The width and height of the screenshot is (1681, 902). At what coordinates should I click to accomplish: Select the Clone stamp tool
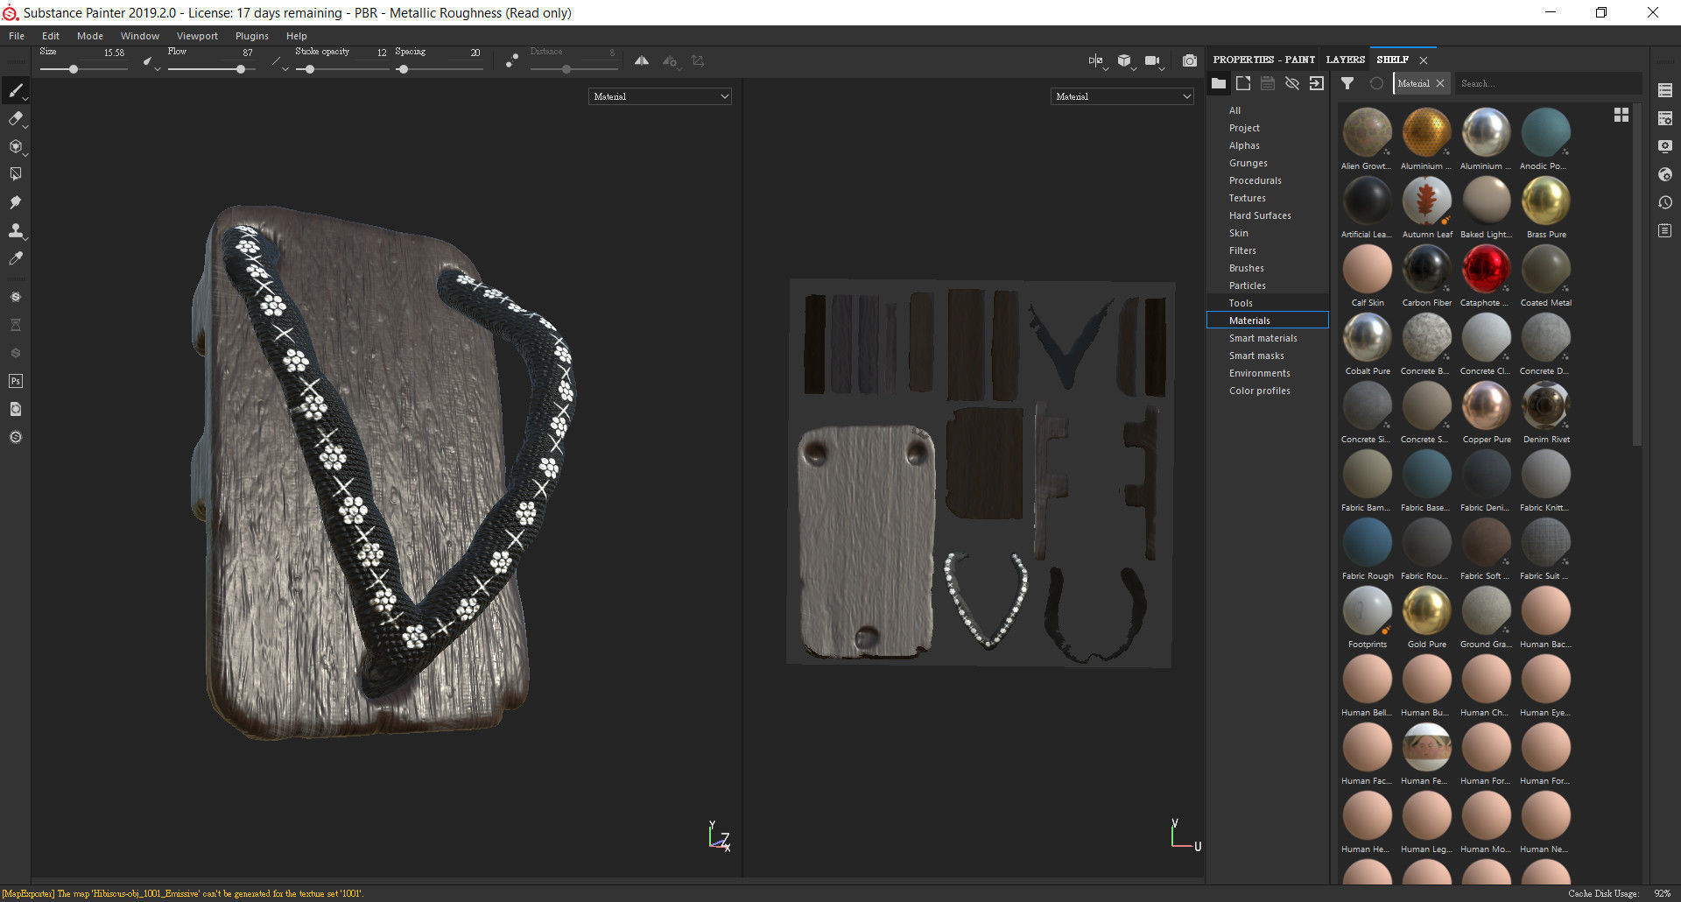pos(15,230)
